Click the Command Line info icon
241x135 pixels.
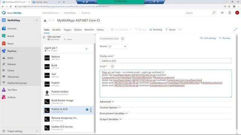coord(122,39)
